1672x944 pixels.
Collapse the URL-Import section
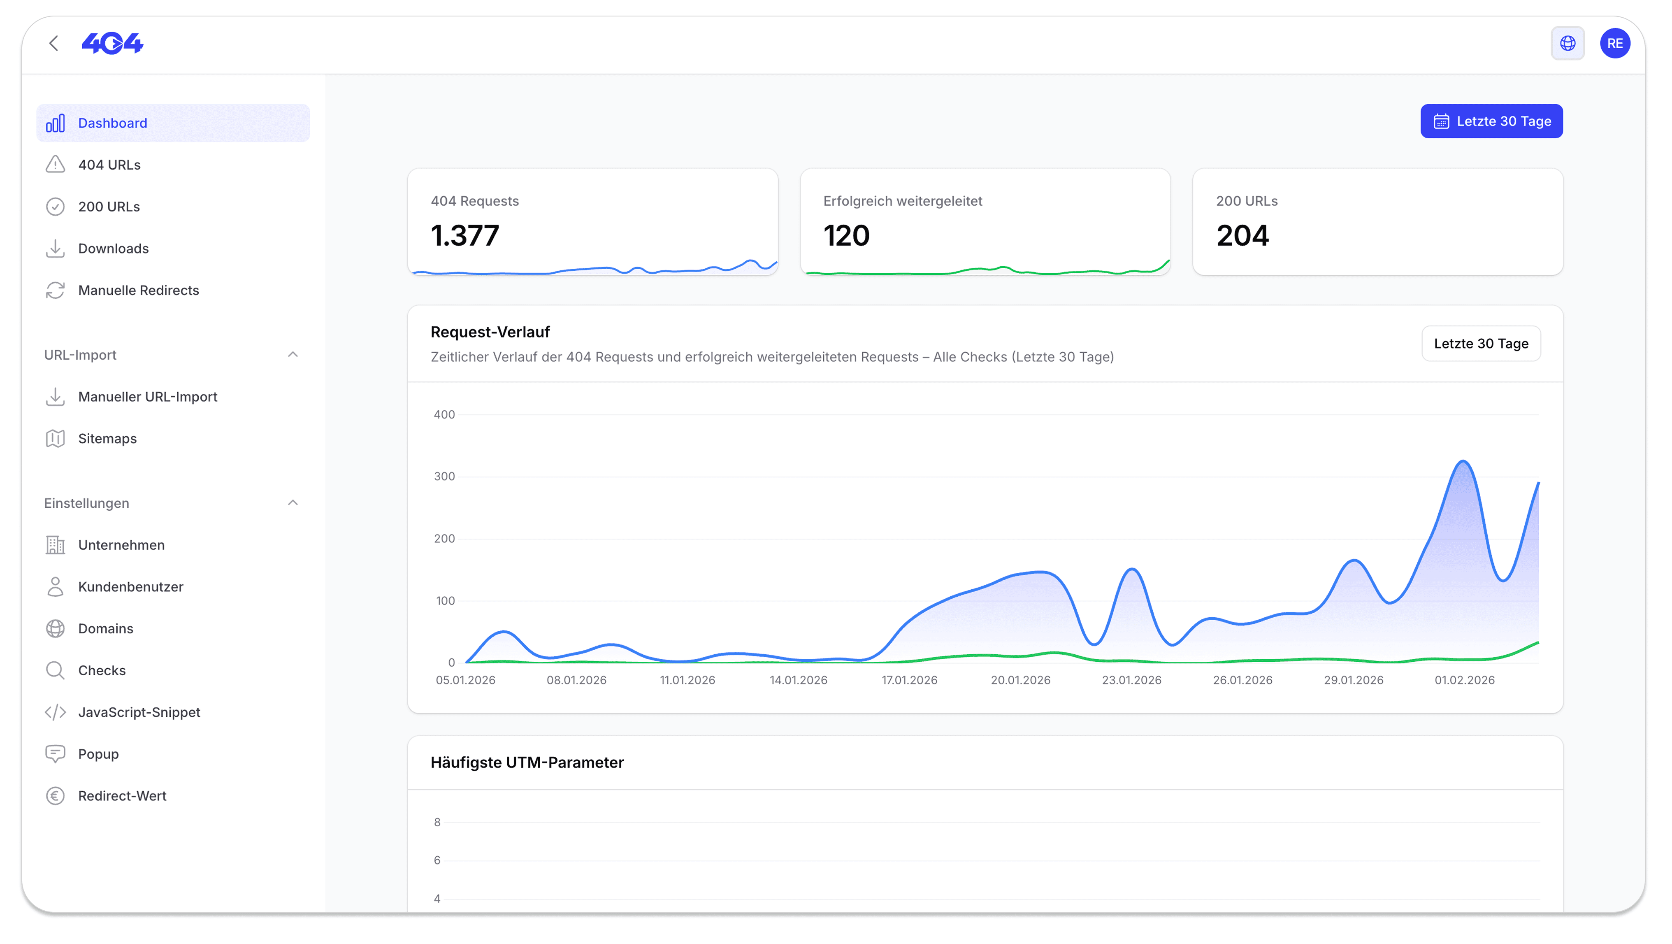coord(293,354)
